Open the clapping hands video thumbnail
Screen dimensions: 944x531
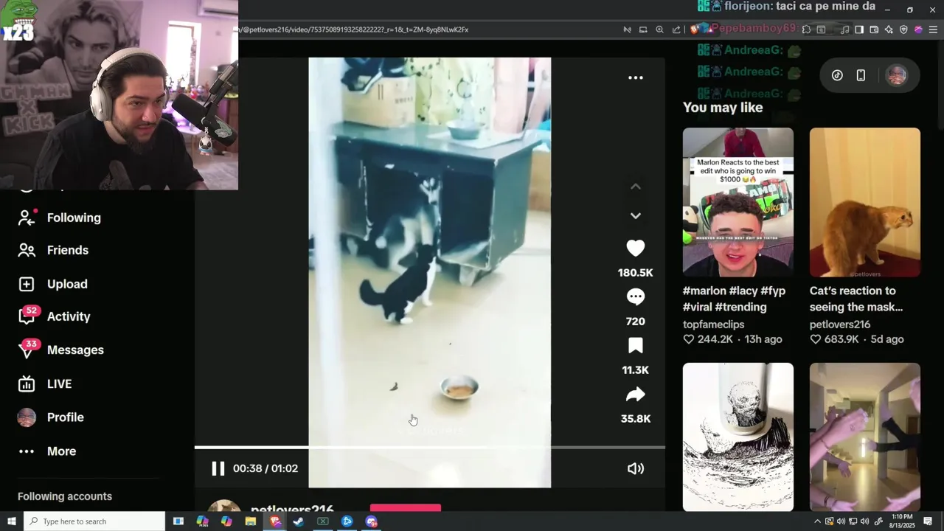[864, 437]
